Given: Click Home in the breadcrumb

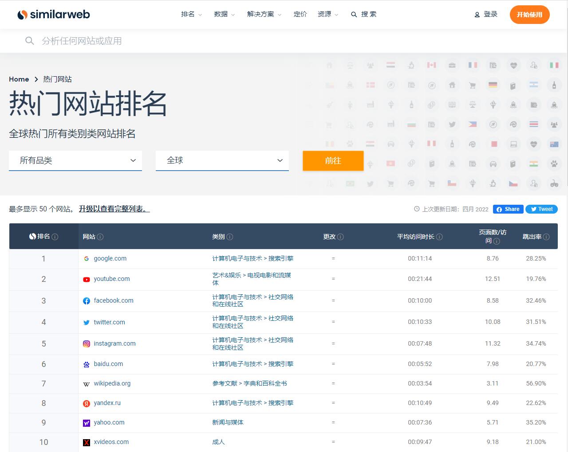Looking at the screenshot, I should [x=19, y=79].
